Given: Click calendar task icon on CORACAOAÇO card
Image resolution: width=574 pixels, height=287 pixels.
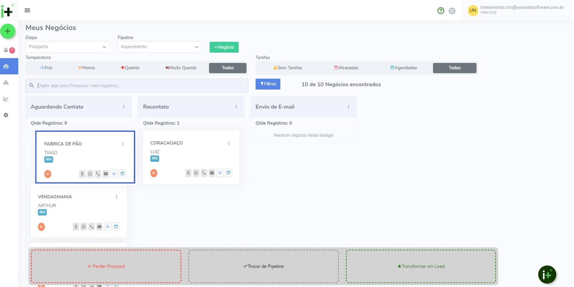Looking at the screenshot, I should click(229, 173).
